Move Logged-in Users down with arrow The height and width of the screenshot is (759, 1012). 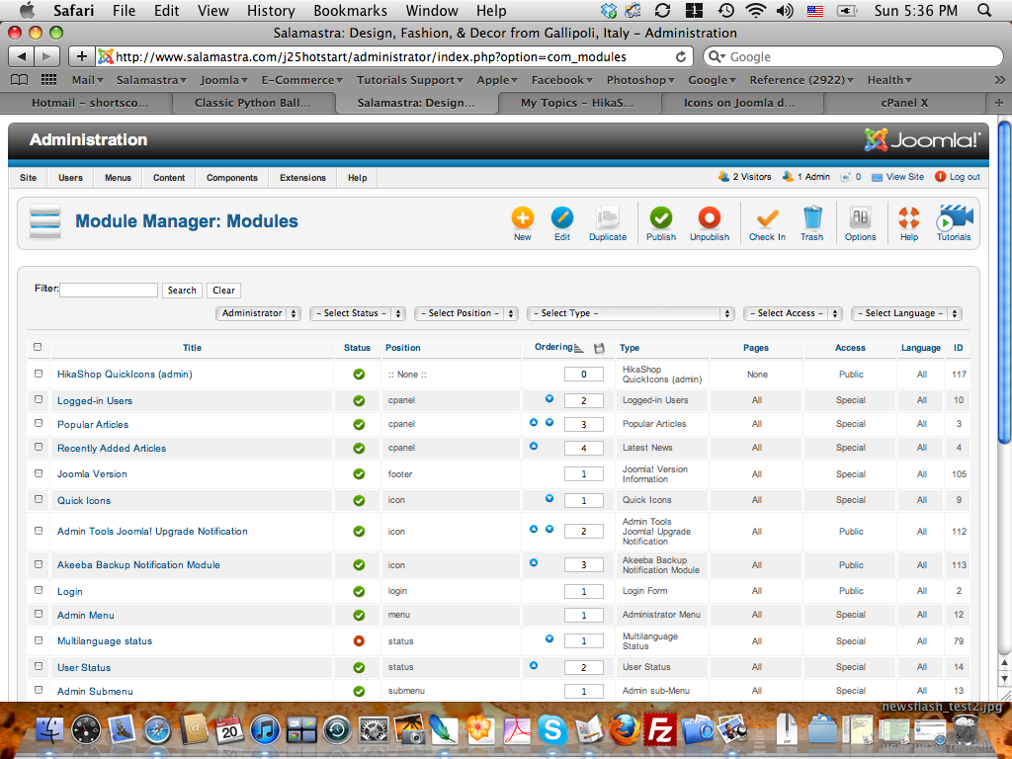549,399
